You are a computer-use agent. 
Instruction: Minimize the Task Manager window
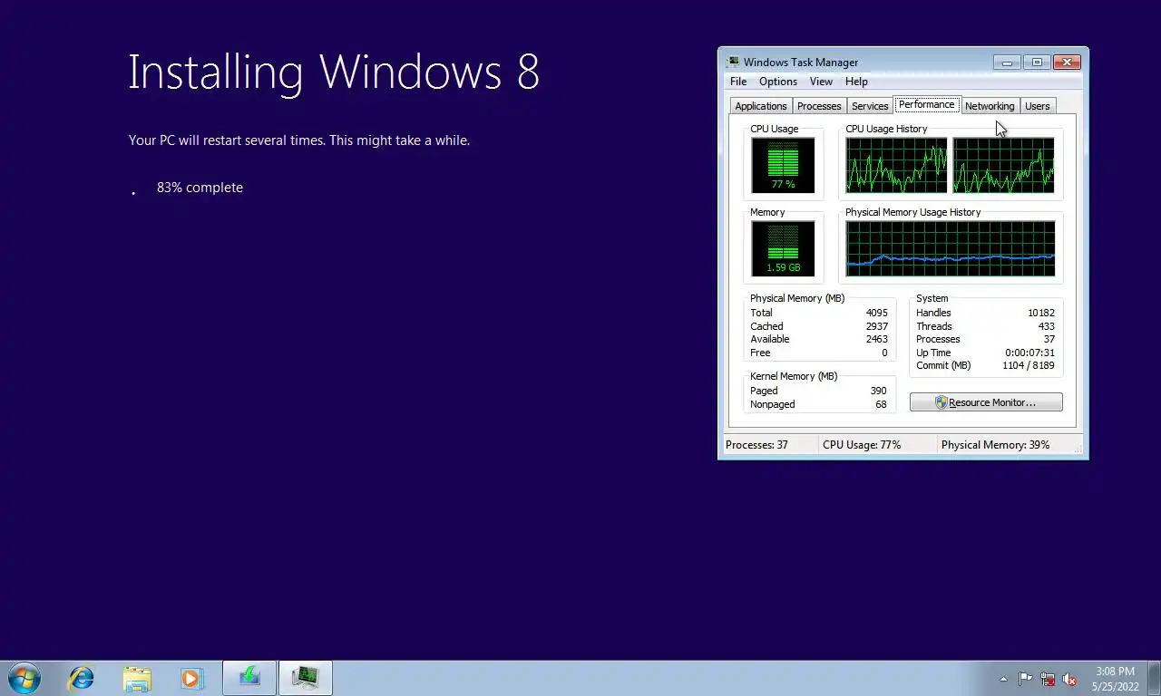pos(1007,63)
